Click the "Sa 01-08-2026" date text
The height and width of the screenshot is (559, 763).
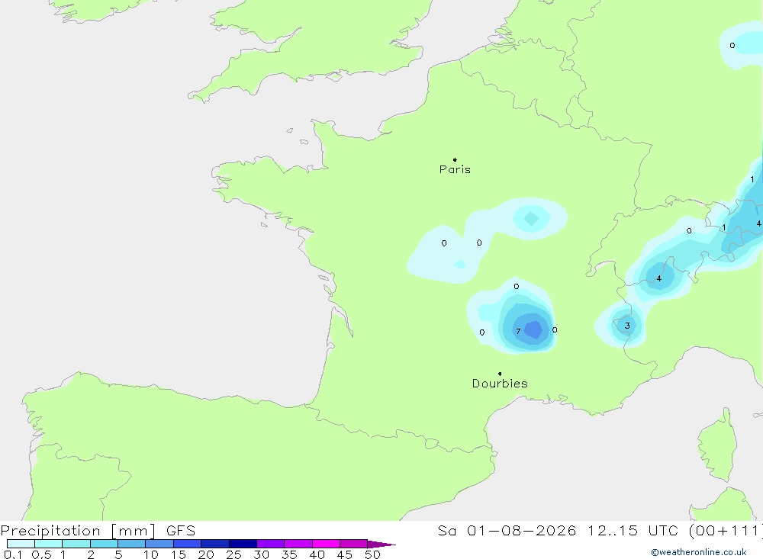(507, 531)
